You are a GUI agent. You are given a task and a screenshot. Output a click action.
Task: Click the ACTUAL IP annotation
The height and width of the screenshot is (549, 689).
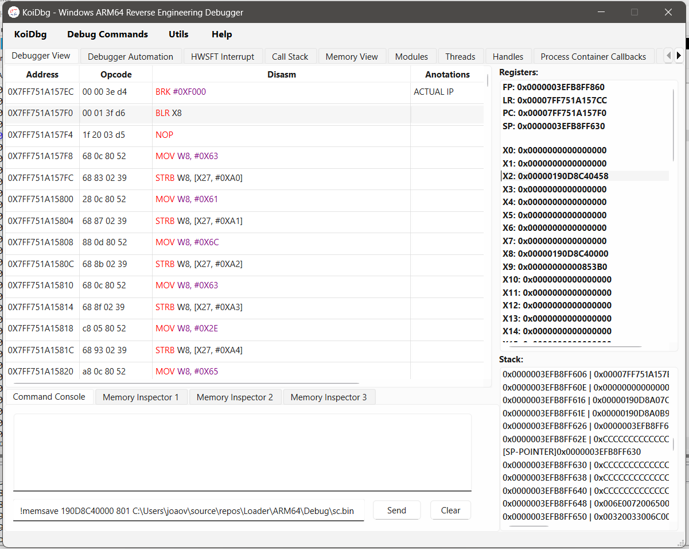434,92
